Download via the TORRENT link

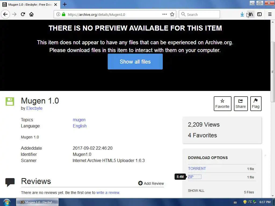[x=197, y=168]
